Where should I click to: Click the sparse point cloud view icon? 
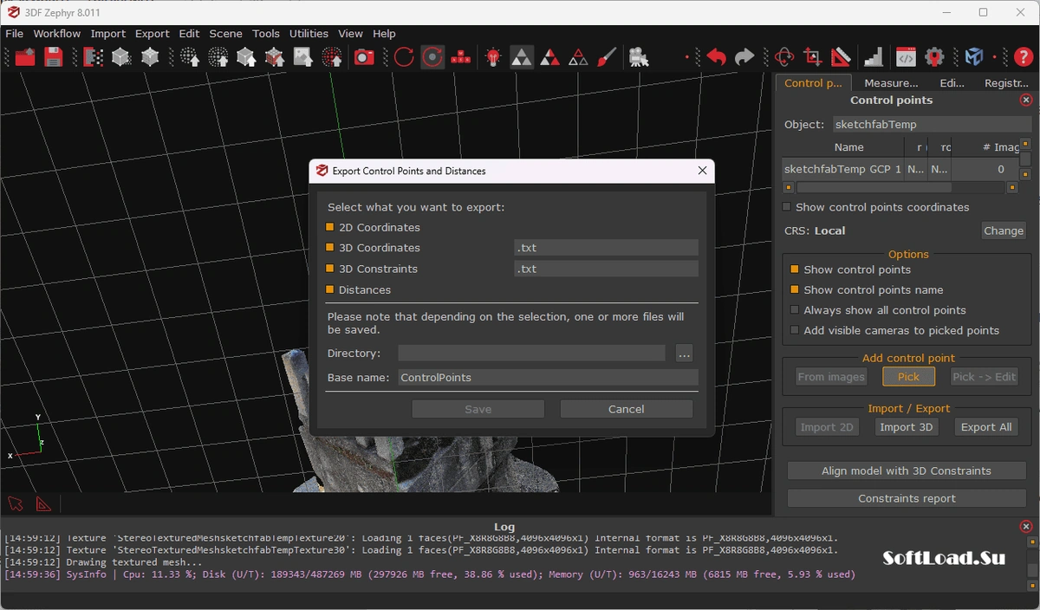coord(190,57)
